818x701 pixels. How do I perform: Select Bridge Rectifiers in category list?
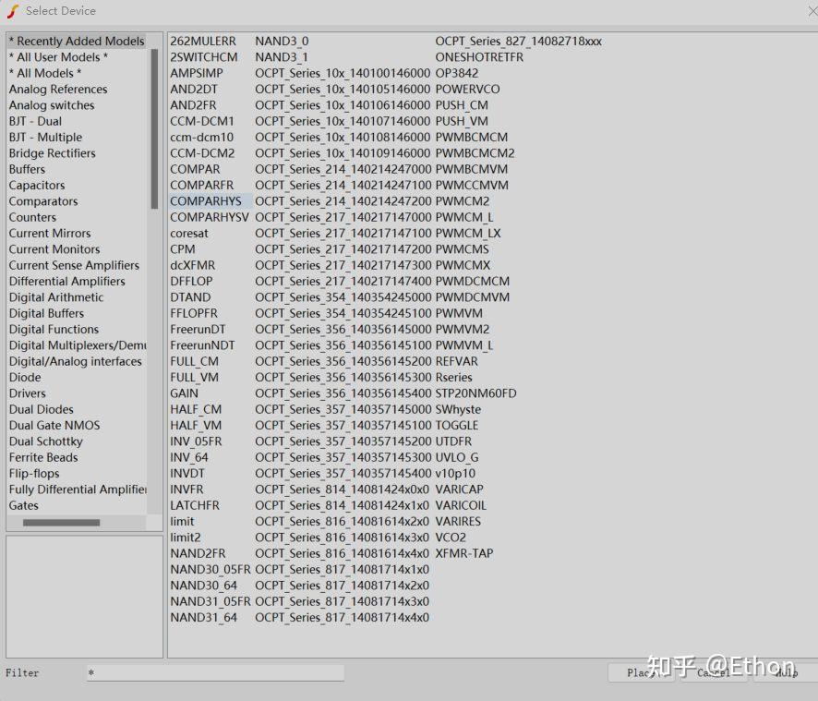(53, 153)
